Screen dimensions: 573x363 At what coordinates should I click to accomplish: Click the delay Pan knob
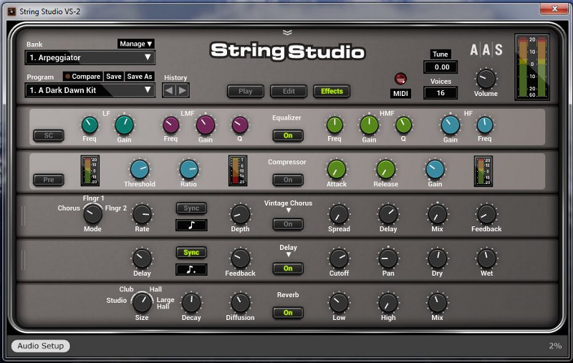click(388, 258)
